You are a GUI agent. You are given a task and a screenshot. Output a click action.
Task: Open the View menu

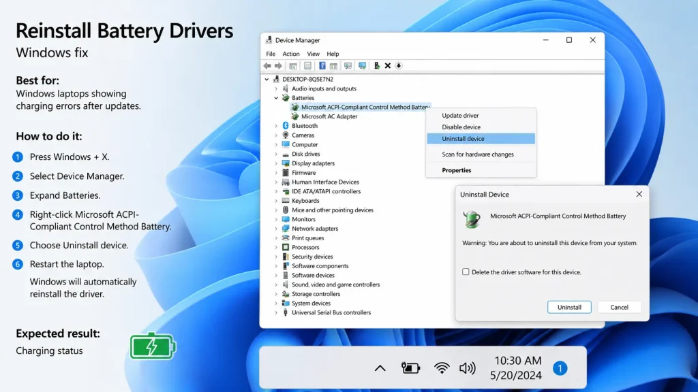point(313,54)
